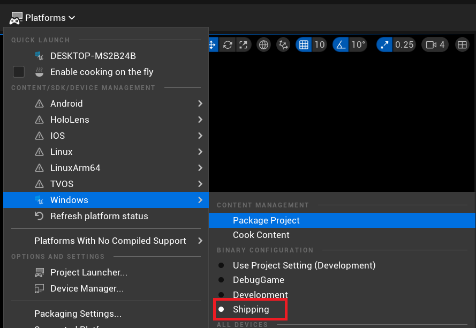Open the Platforms dropdown menu
476x328 pixels.
click(x=43, y=18)
